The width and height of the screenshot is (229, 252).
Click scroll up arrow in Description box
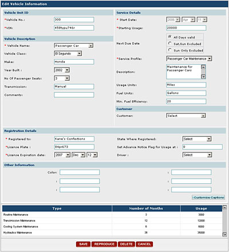click(203, 67)
